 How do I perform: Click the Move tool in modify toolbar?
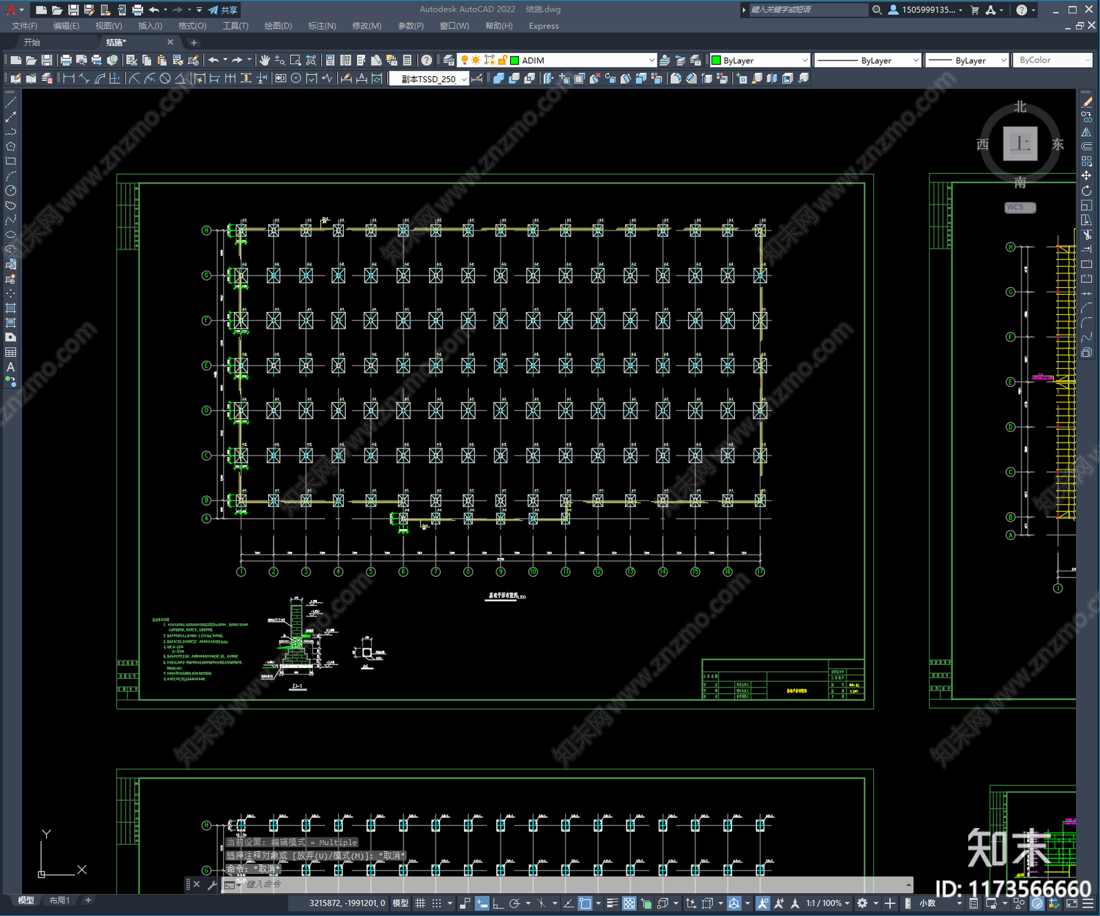click(x=1086, y=176)
